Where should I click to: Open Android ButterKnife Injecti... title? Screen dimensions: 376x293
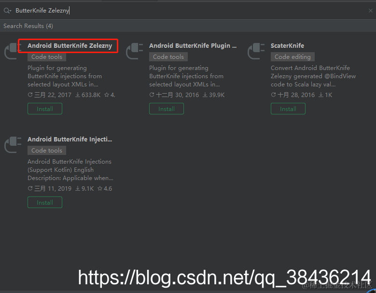click(70, 140)
